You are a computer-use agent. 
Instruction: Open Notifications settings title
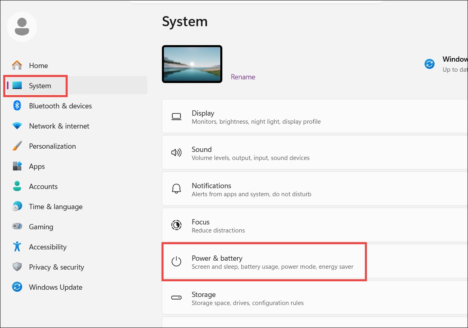[x=211, y=185]
